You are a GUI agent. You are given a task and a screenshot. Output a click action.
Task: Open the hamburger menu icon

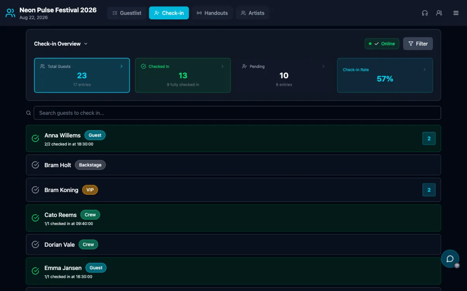(456, 13)
